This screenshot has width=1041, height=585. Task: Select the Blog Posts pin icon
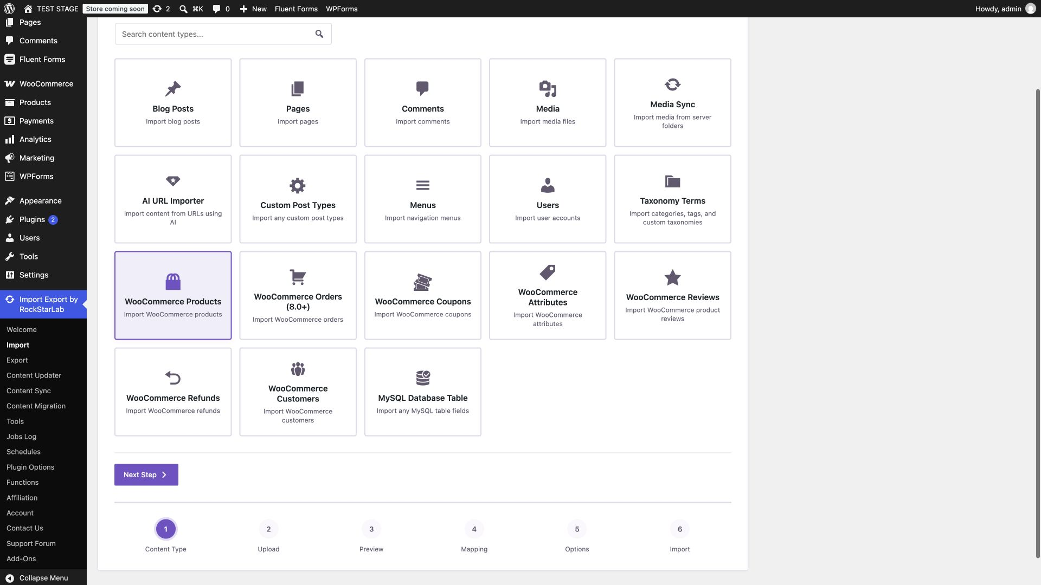[x=173, y=88]
